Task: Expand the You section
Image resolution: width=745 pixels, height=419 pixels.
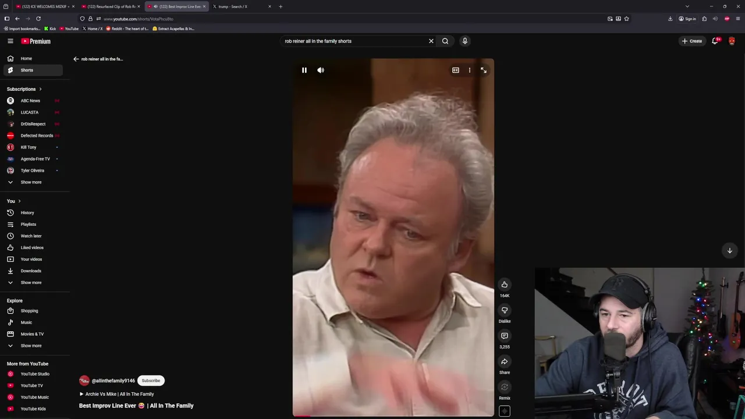Action: [x=13, y=201]
